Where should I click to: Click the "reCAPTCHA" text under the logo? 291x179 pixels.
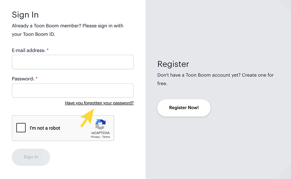100,133
